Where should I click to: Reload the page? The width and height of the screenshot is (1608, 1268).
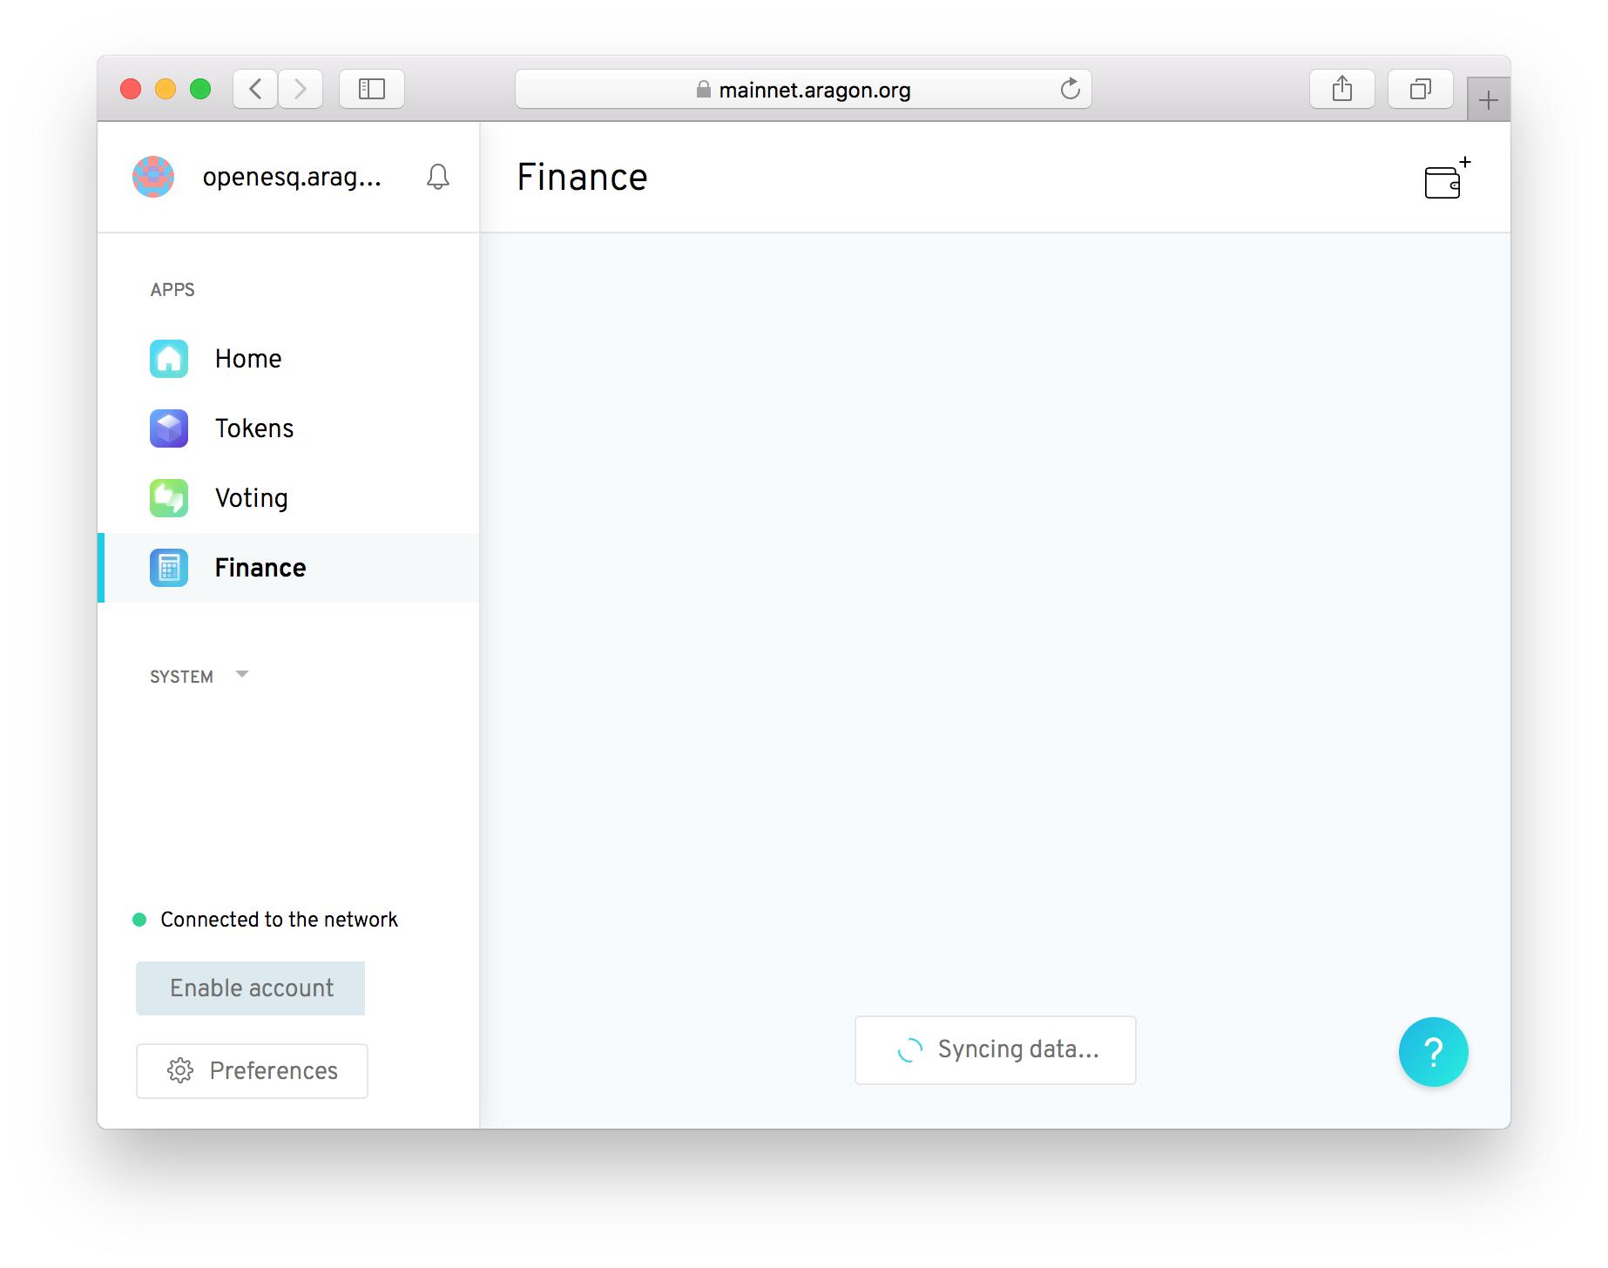[1071, 89]
